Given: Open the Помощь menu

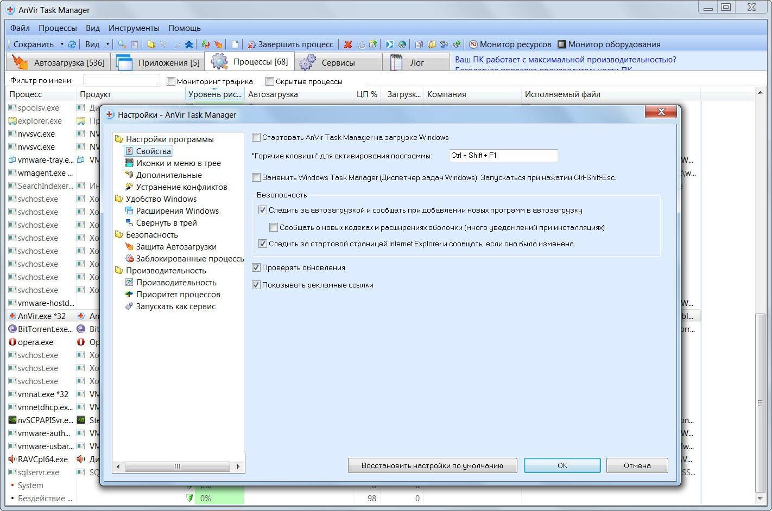Looking at the screenshot, I should tap(185, 28).
